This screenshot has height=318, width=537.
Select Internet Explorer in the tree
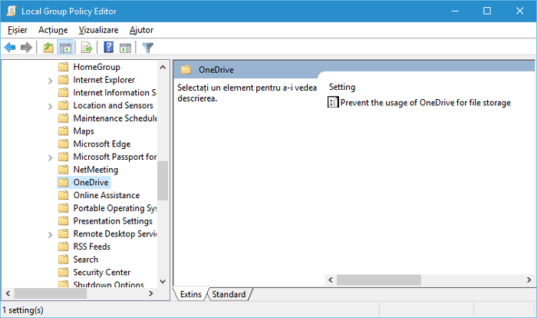(104, 80)
